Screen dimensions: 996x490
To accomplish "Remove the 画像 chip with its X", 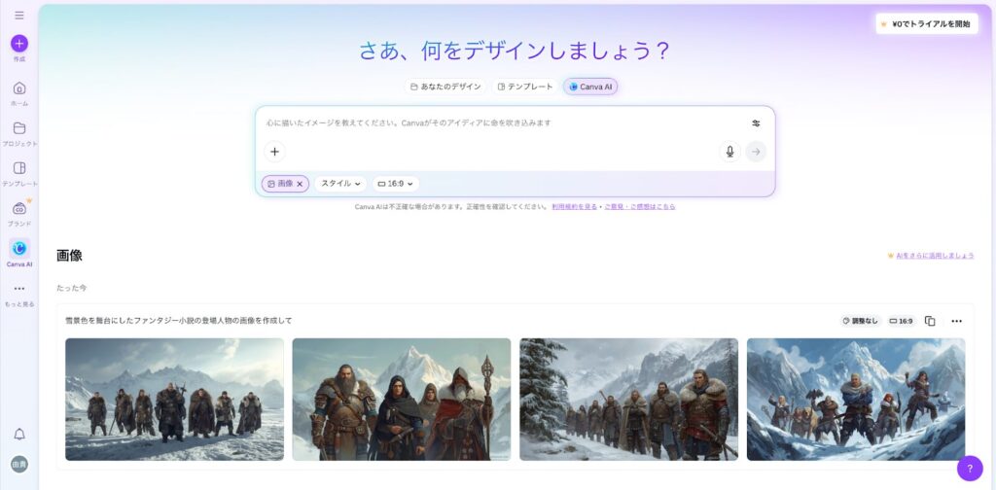I will coord(300,184).
